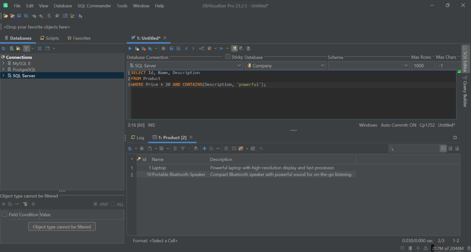The image size is (471, 252).
Task: Select the ALL radio button
Action: pyautogui.click(x=113, y=204)
